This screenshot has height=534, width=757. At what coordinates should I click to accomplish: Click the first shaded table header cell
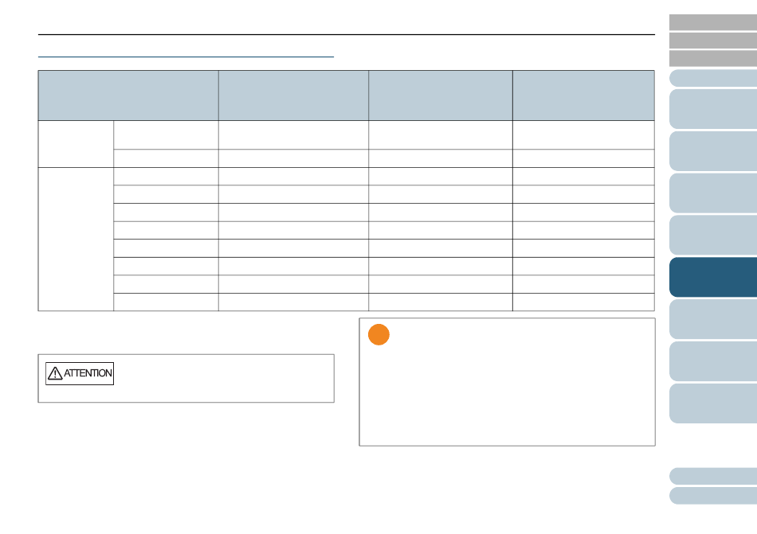tap(128, 95)
